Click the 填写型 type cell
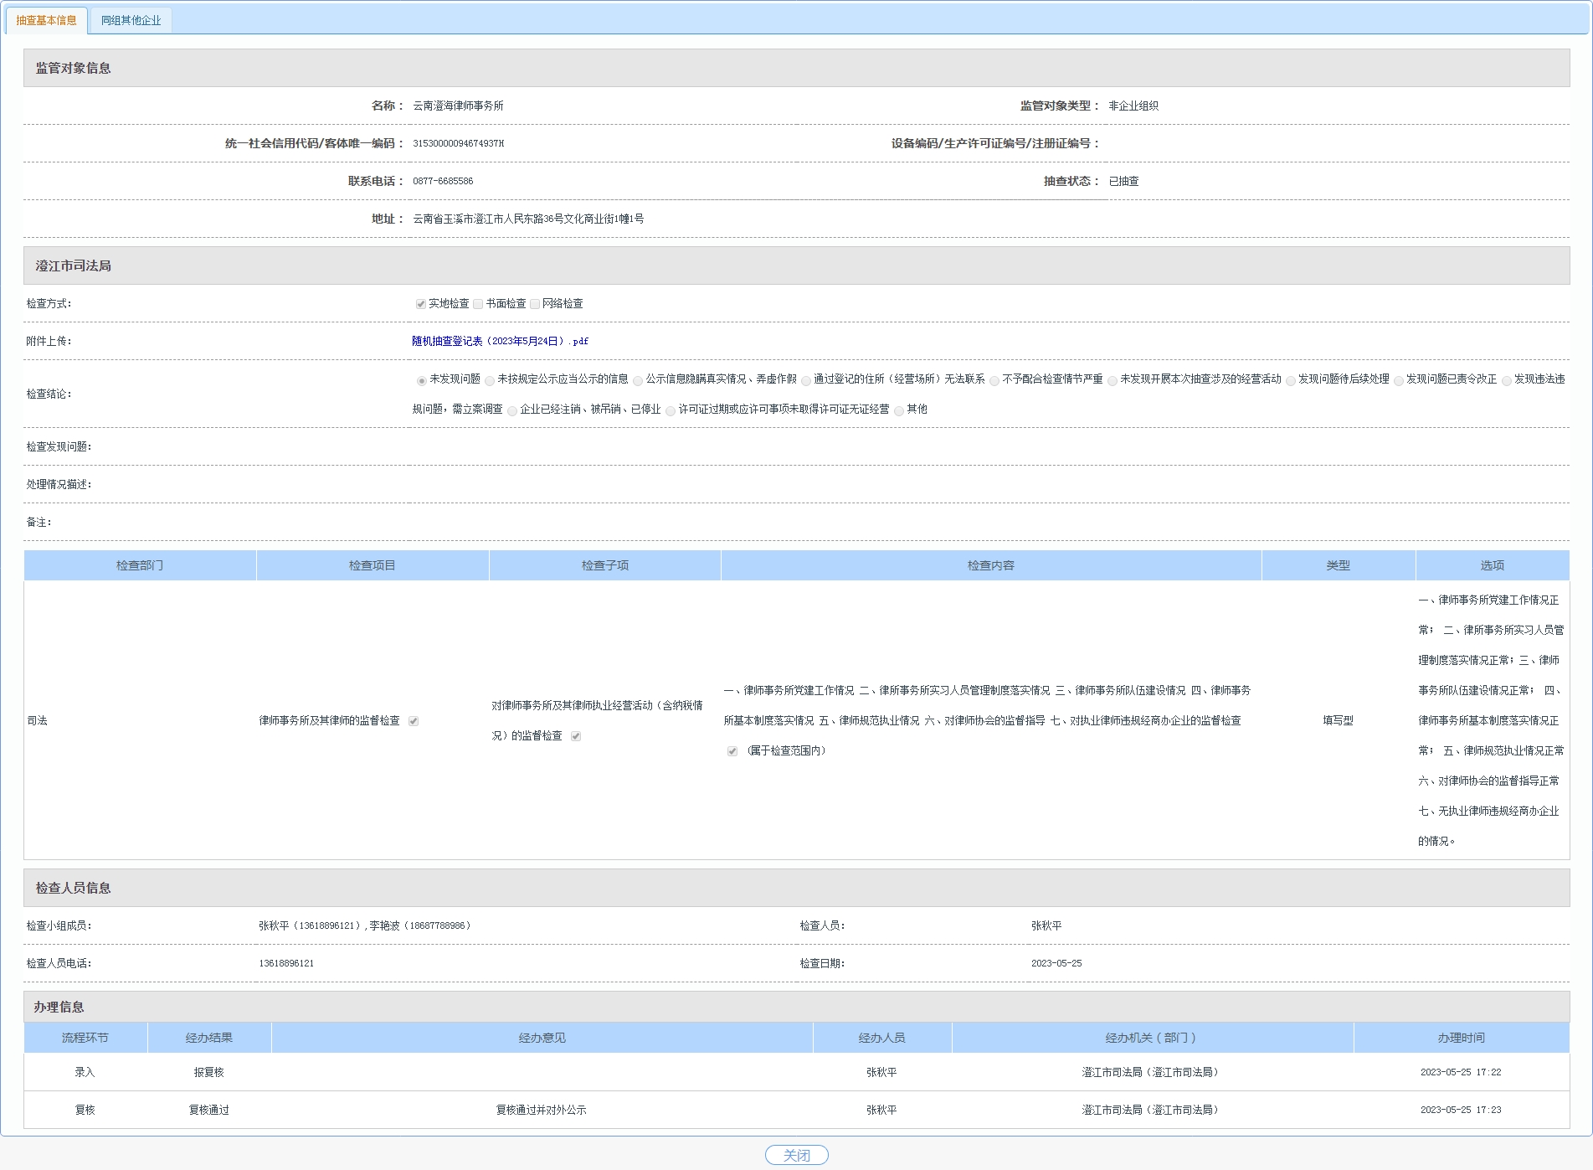This screenshot has height=1170, width=1593. (1339, 720)
